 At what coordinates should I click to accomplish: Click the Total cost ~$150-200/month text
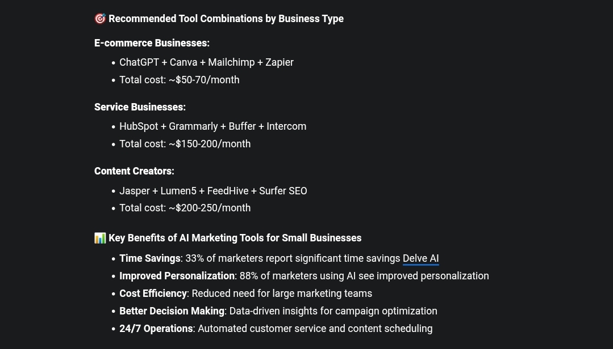click(185, 144)
